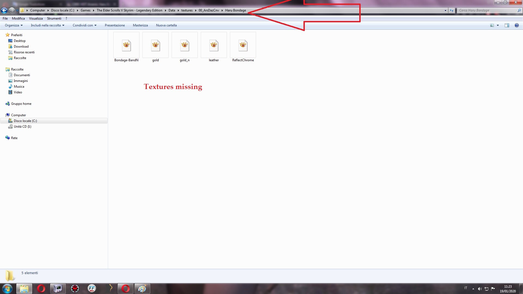Viewport: 523px width, 294px height.
Task: Expand the breadcrumb arrow after Games
Action: coord(93,10)
